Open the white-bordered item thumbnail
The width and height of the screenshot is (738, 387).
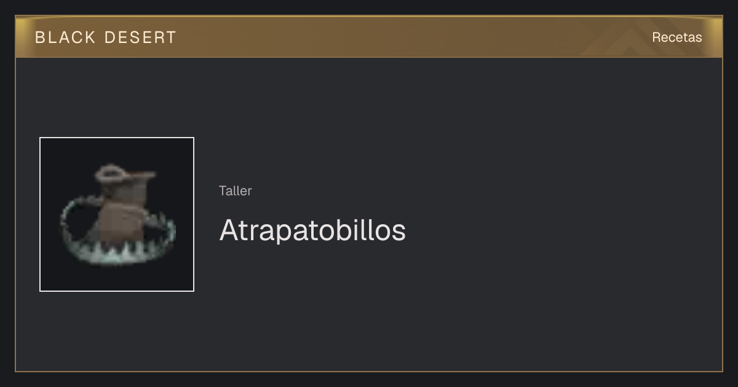tap(117, 214)
